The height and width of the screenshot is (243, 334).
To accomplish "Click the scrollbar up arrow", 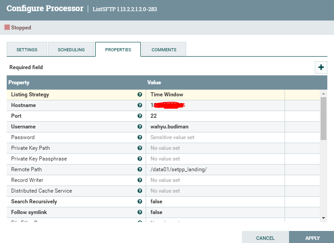I will point(323,94).
